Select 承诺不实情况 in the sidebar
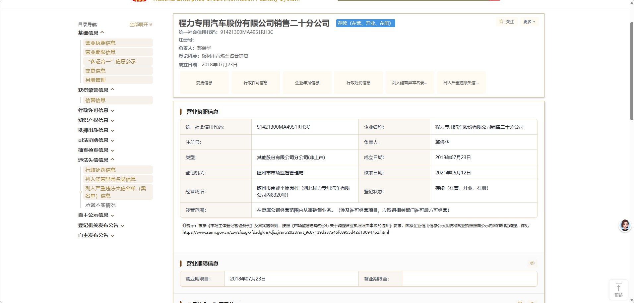The height and width of the screenshot is (303, 634). (x=100, y=205)
